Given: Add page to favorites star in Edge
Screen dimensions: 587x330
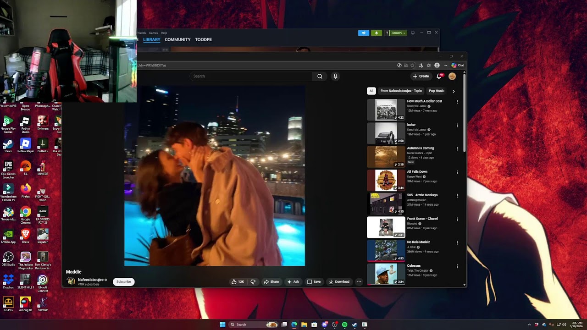Looking at the screenshot, I should tap(412, 65).
